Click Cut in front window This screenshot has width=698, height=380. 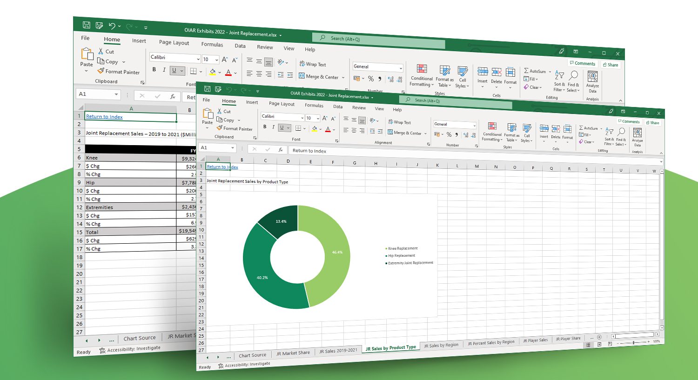224,111
